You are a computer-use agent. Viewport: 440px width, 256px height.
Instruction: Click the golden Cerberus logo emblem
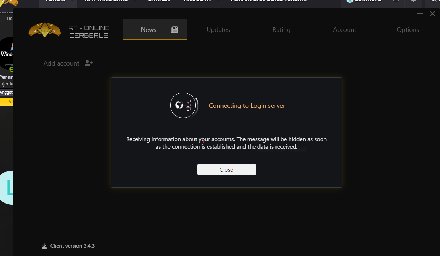click(45, 30)
